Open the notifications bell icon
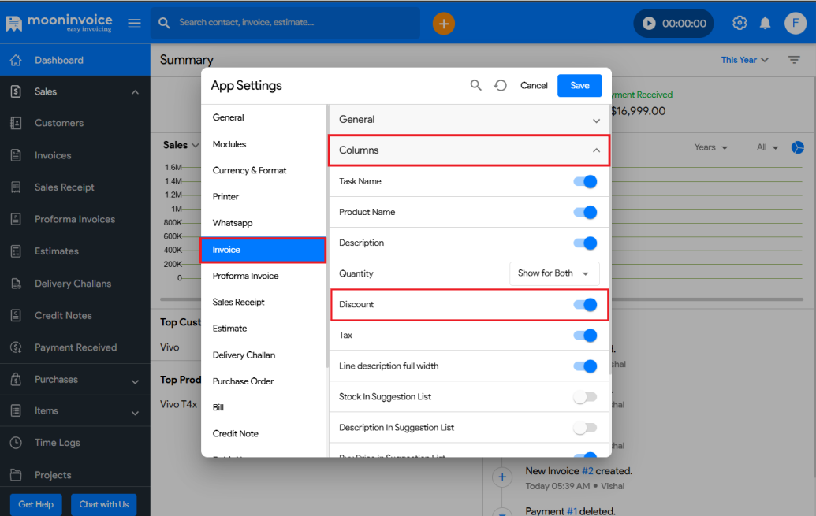 765,24
